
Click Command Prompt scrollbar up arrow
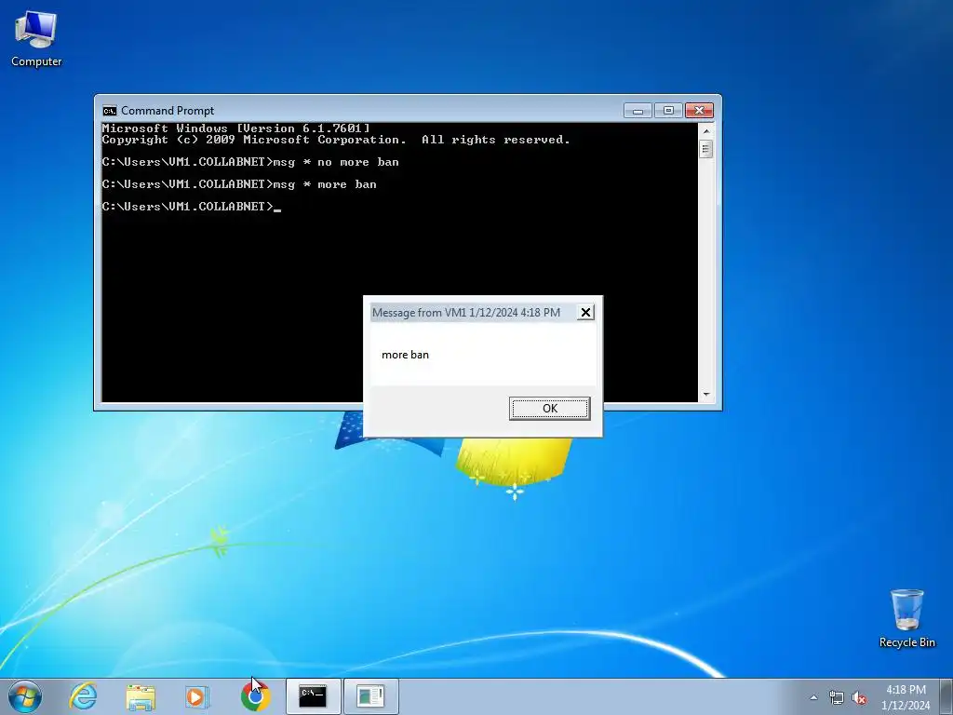click(705, 130)
